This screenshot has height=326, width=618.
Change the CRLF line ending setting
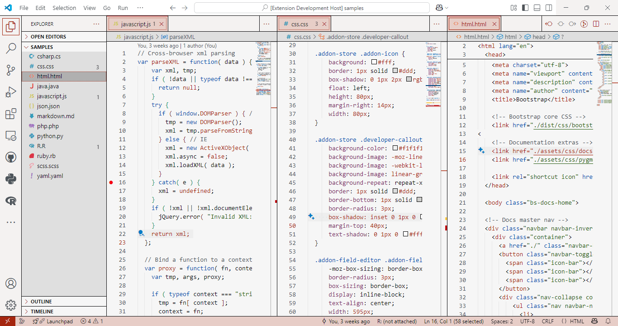[x=547, y=321]
